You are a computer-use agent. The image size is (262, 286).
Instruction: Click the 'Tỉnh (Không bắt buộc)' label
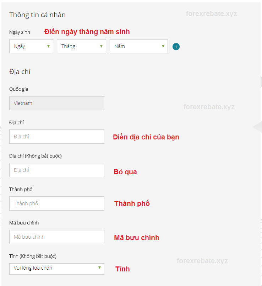tap(33, 256)
